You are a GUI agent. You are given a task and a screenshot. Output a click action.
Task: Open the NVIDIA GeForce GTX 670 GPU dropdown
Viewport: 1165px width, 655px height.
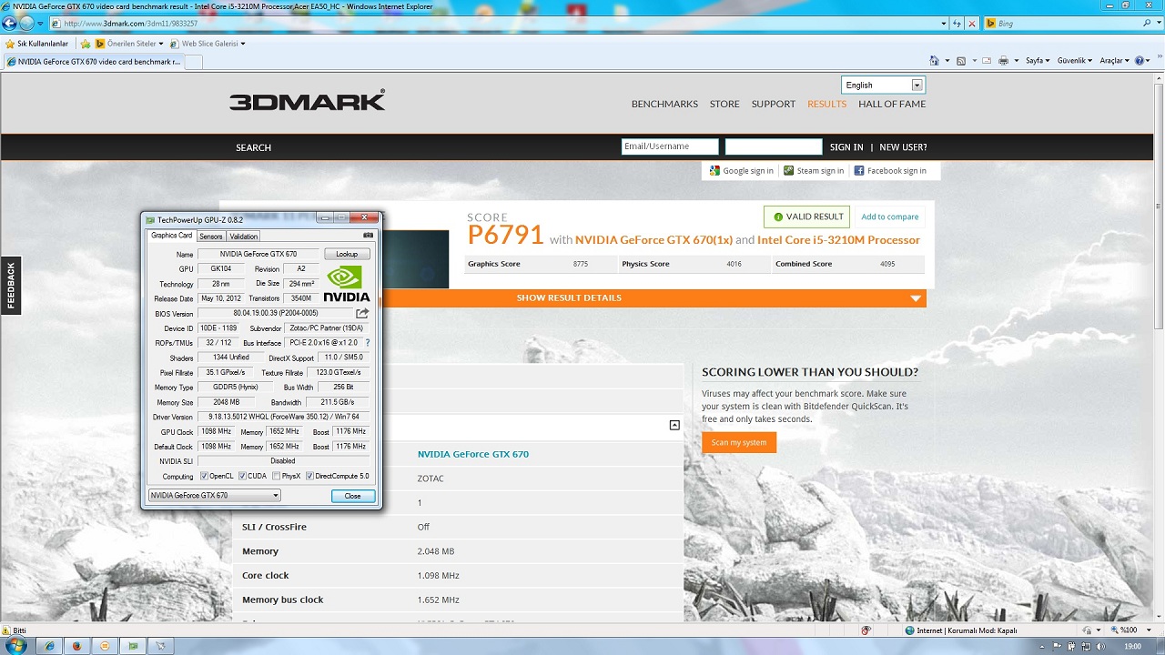tap(214, 496)
